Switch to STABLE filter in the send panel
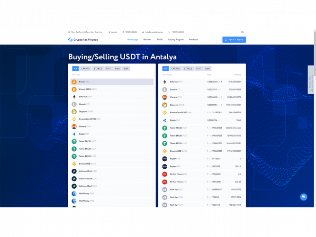Screen dimensions: 316x237 pos(98,69)
